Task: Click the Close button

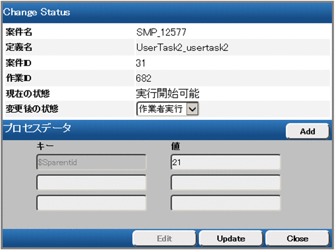Action: click(298, 238)
